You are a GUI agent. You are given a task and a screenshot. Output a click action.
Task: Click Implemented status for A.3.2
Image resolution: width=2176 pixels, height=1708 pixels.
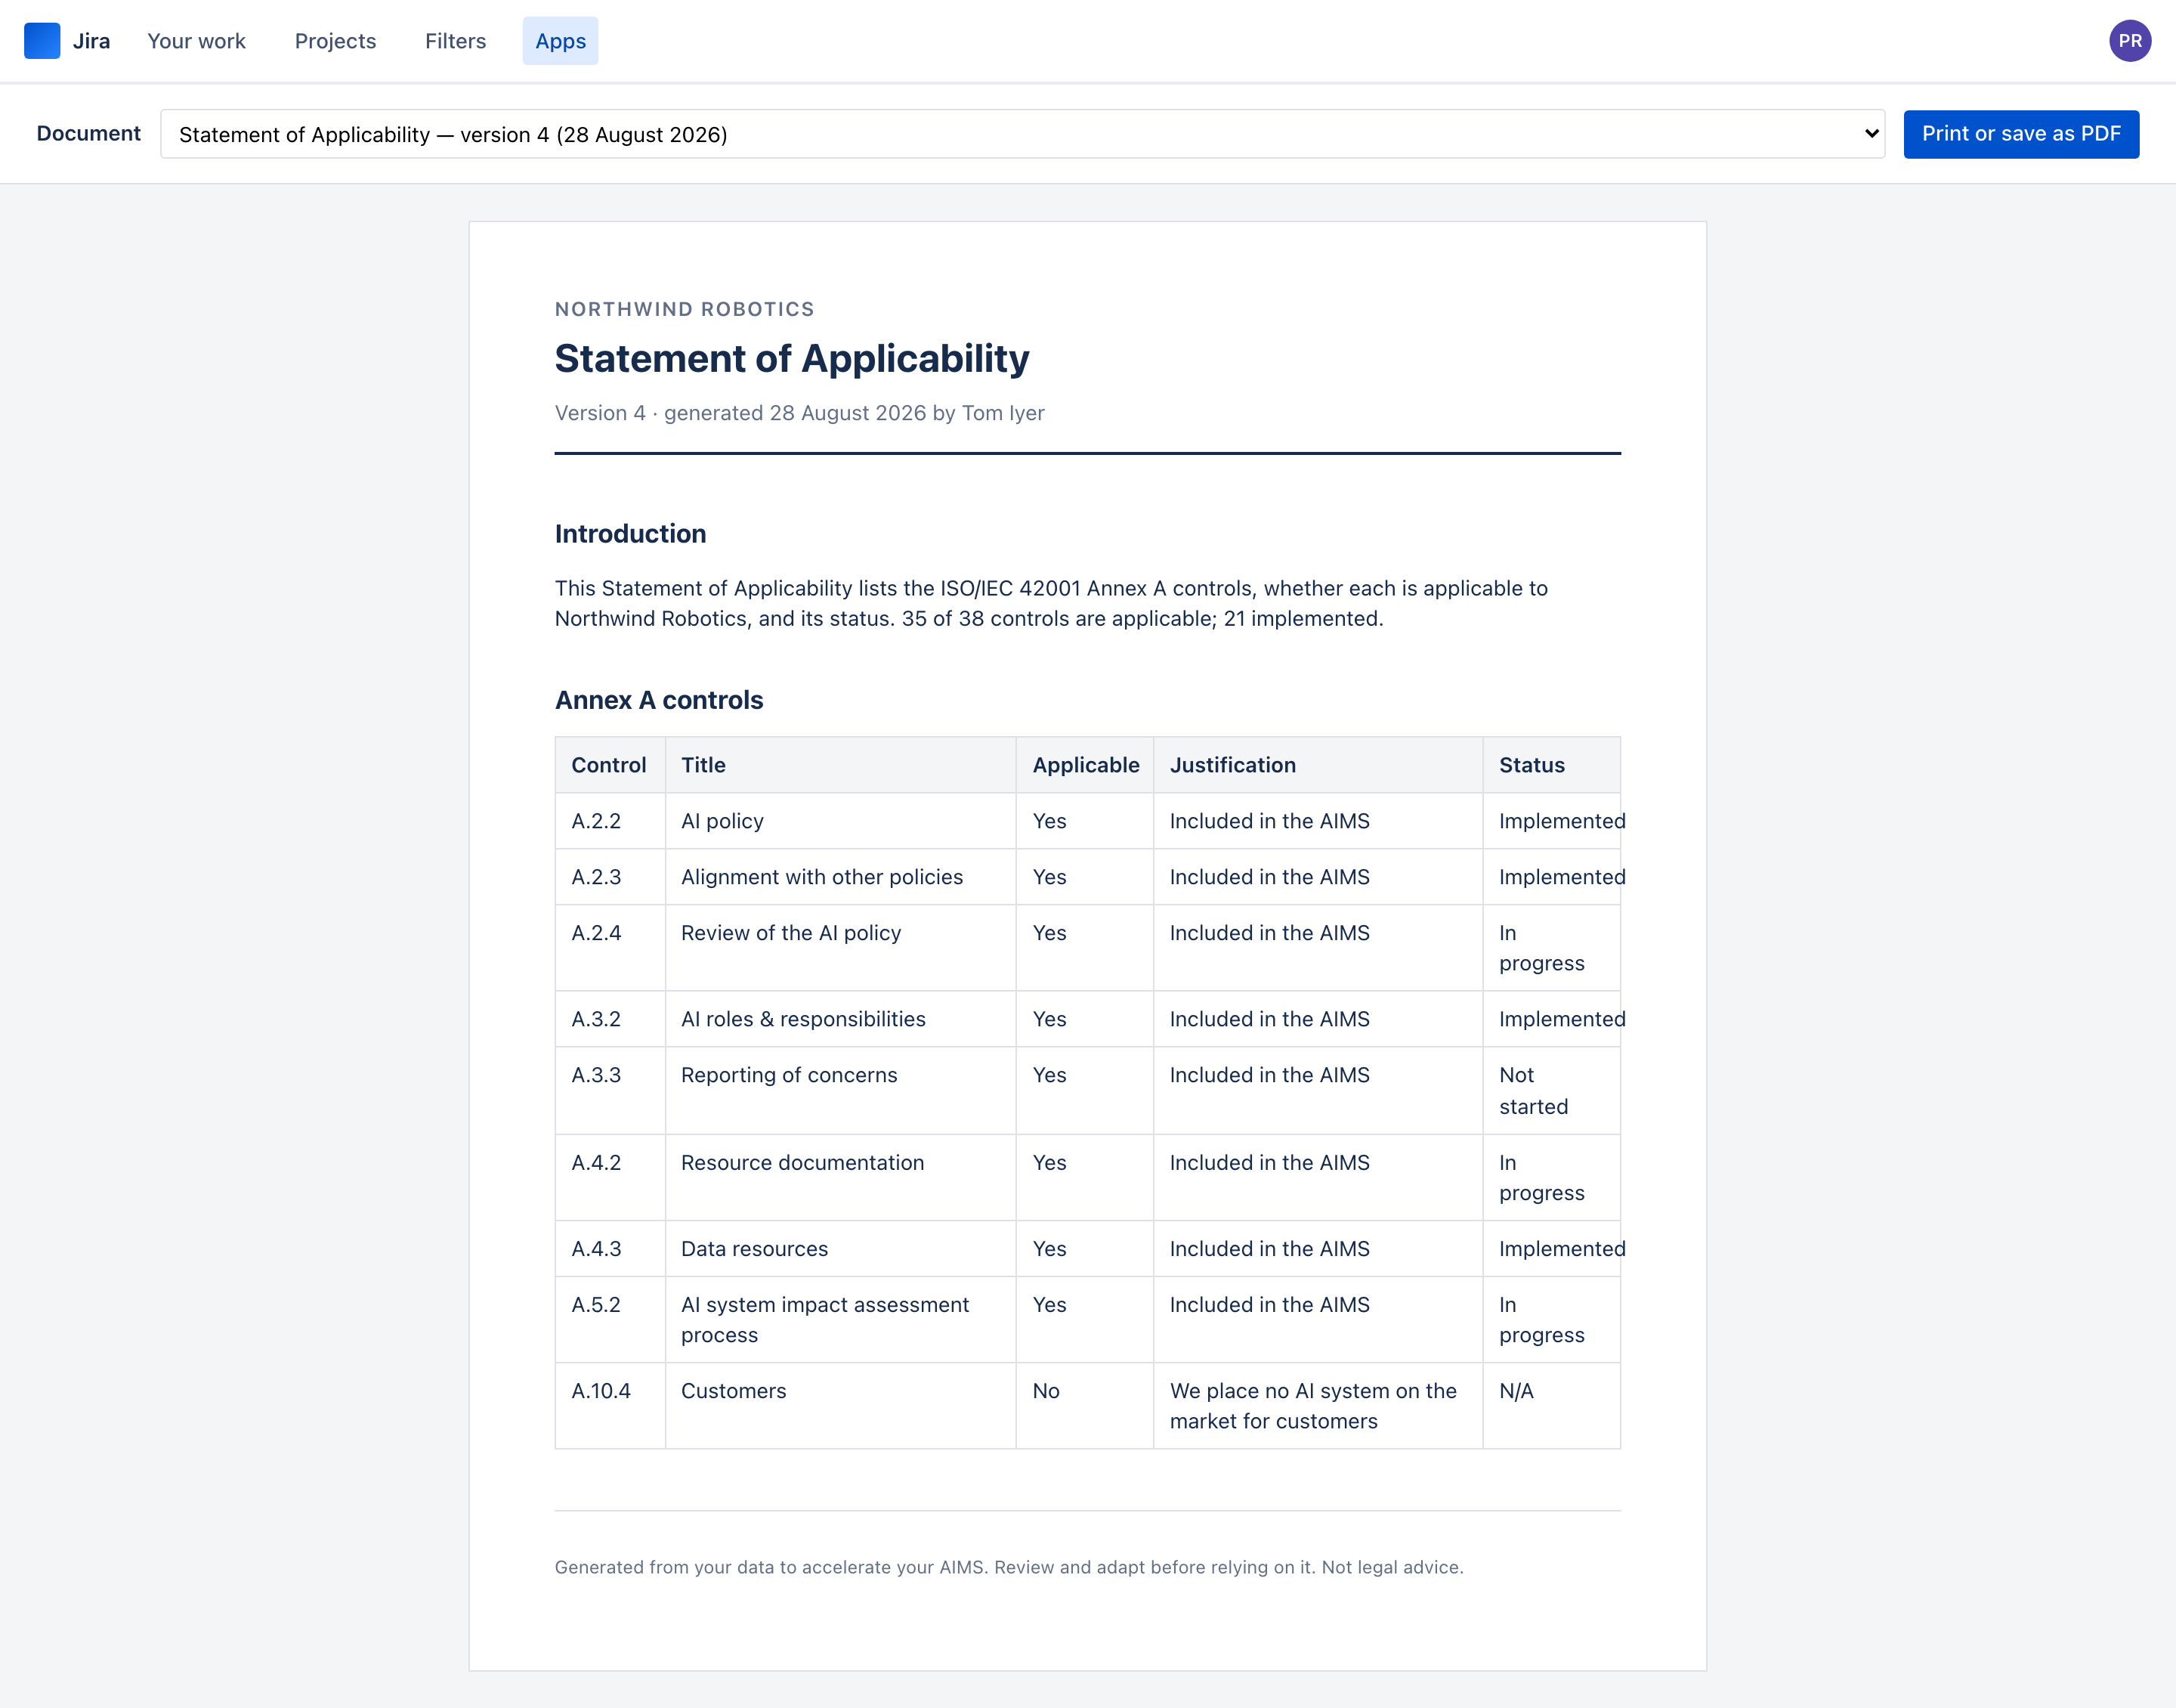pyautogui.click(x=1551, y=1019)
